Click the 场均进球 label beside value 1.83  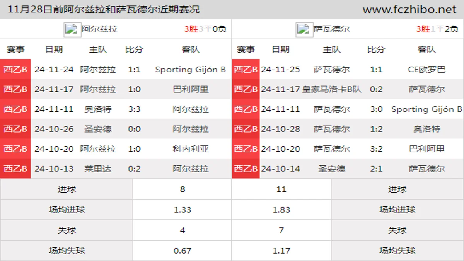397,210
